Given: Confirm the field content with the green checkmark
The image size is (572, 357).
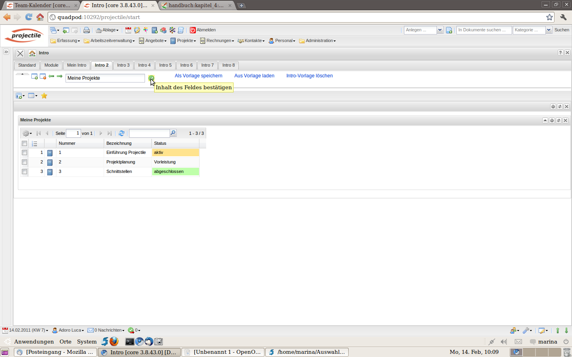Looking at the screenshot, I should 151,78.
